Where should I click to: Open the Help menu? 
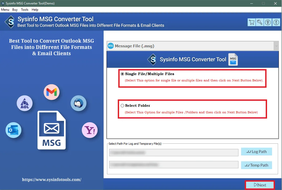click(35, 10)
